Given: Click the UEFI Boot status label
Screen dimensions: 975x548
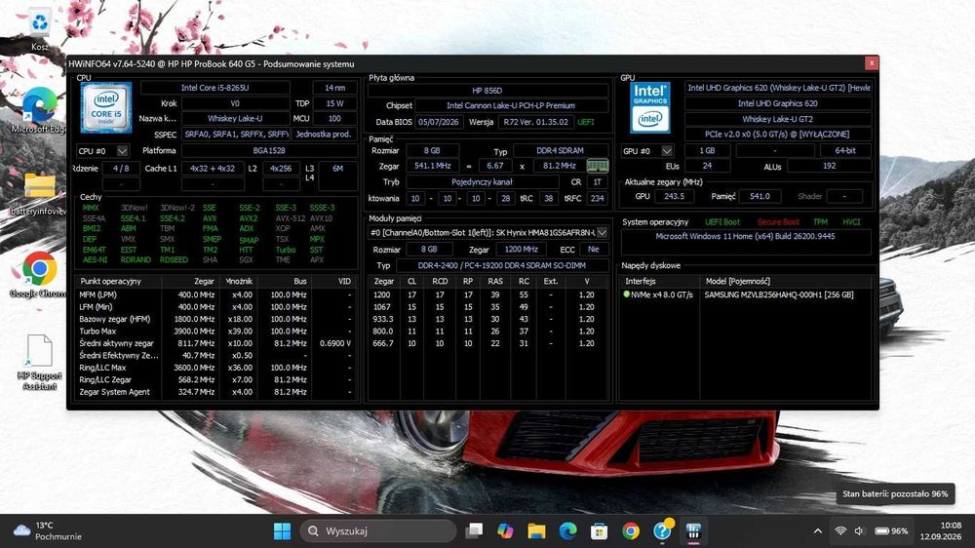Looking at the screenshot, I should coord(722,222).
